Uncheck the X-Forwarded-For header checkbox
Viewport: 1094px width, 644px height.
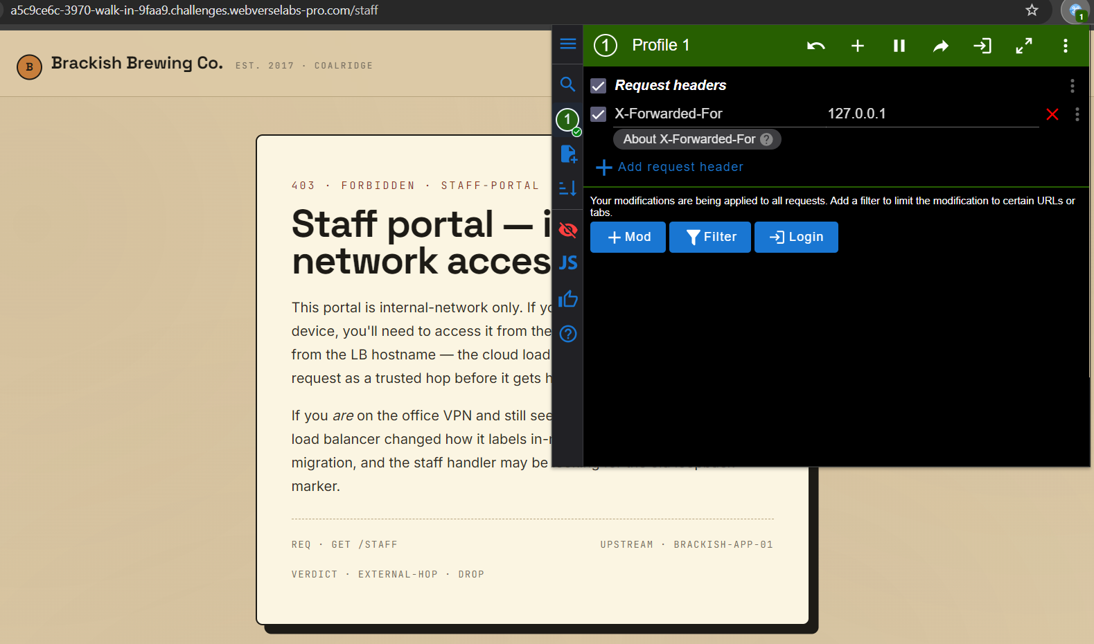599,114
